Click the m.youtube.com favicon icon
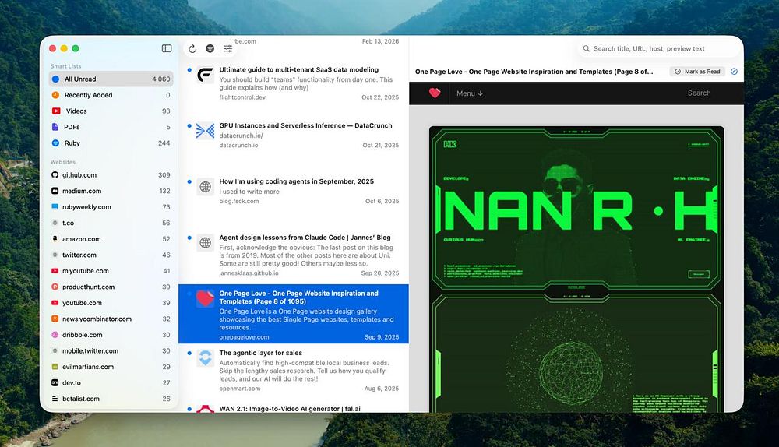This screenshot has width=779, height=447. [55, 271]
